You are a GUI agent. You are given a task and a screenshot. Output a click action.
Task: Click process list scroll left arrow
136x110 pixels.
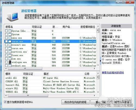[x=6, y=69]
